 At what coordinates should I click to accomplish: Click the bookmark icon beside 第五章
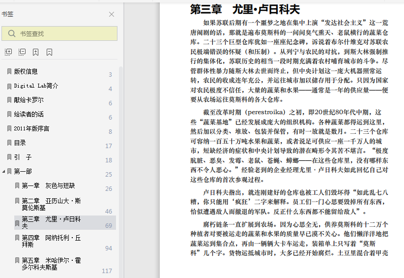pos(17,260)
